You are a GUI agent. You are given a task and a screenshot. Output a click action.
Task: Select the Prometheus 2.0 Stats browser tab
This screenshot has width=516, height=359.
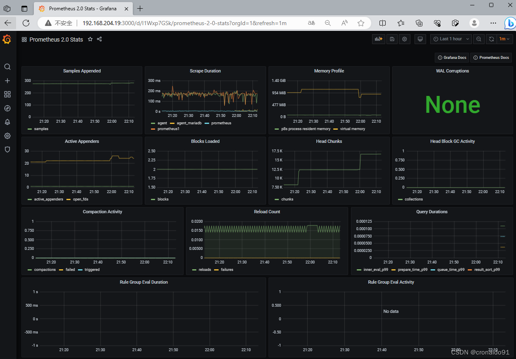[x=83, y=8]
